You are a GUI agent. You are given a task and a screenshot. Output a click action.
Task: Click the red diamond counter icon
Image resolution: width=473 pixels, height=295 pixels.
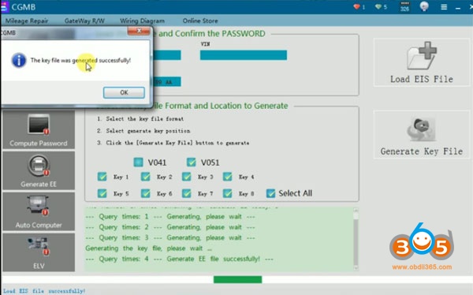[356, 6]
